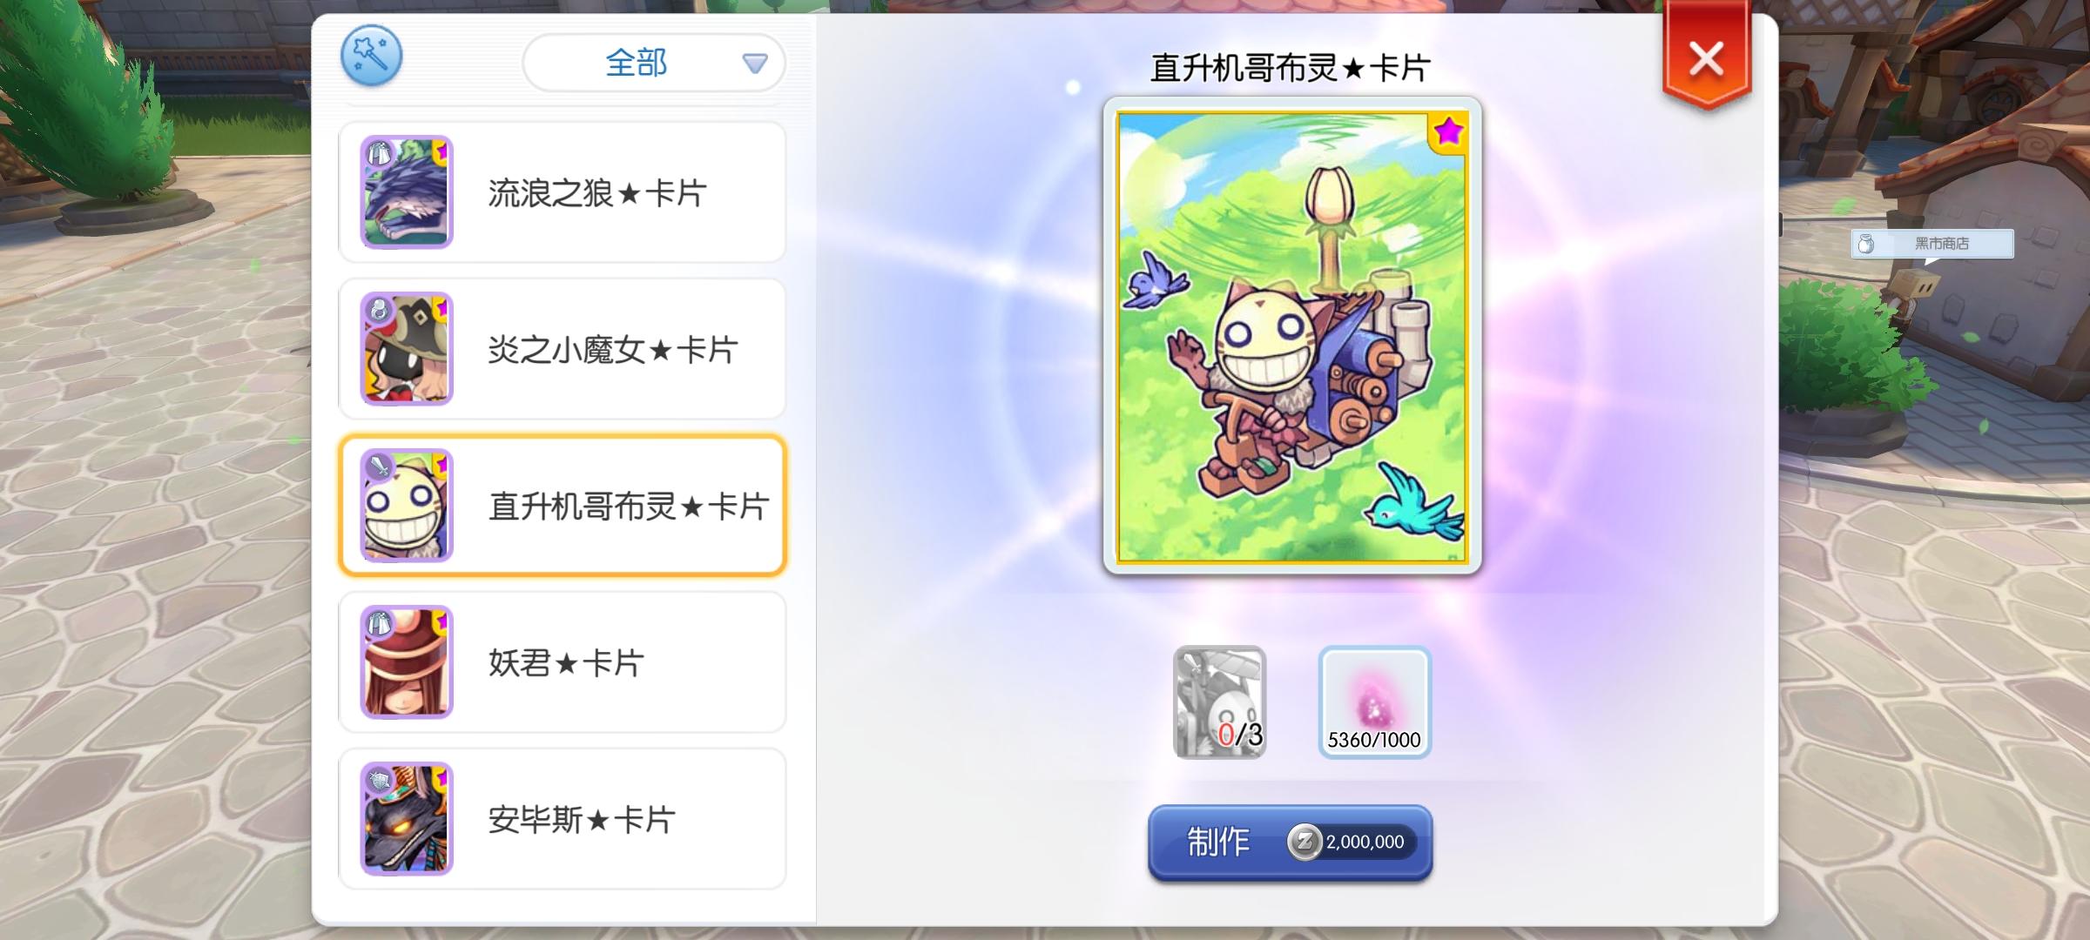Click the pink dust 5360/1000 material slot
The image size is (2090, 940).
pos(1375,702)
